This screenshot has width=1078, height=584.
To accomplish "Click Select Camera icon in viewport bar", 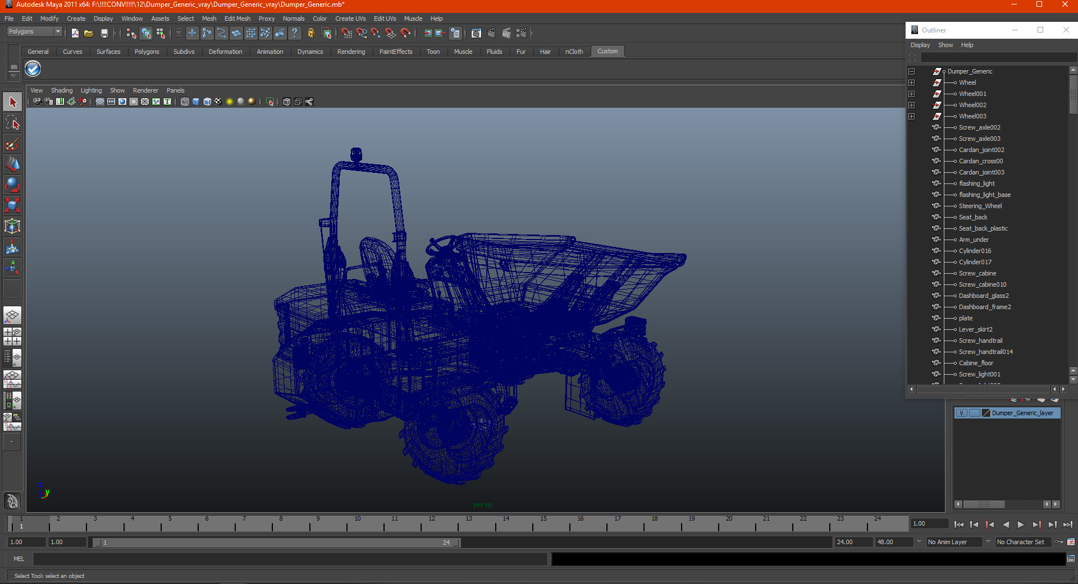I will tap(37, 102).
